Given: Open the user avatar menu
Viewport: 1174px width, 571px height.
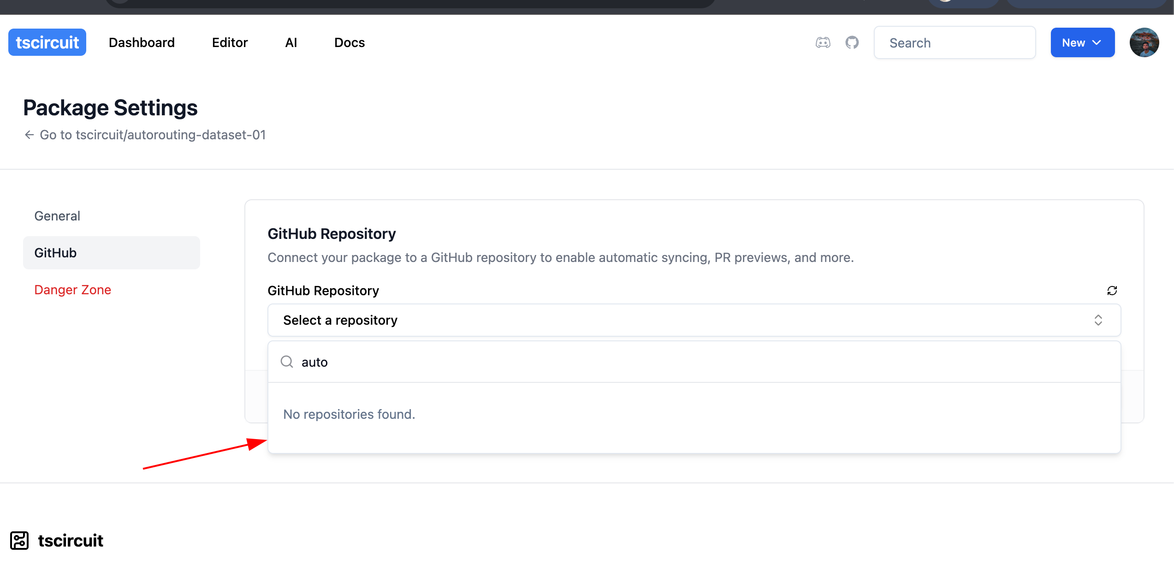Looking at the screenshot, I should [x=1144, y=42].
